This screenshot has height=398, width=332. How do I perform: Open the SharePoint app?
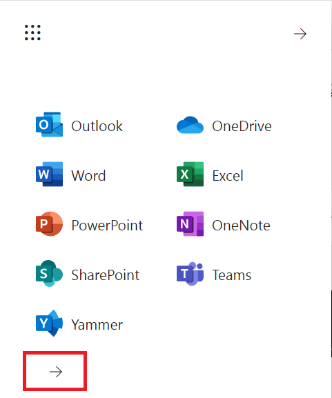click(x=88, y=274)
